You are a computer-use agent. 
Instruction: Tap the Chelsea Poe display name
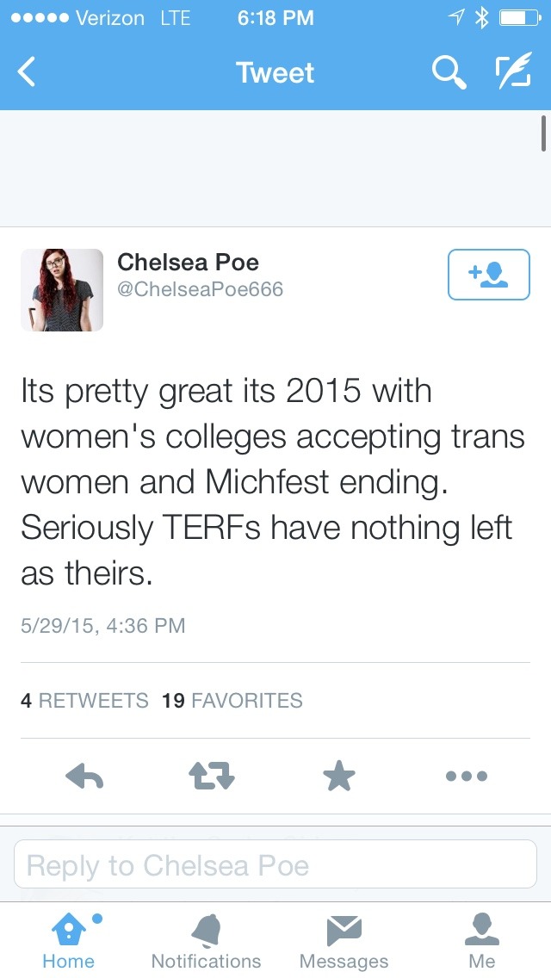[188, 262]
